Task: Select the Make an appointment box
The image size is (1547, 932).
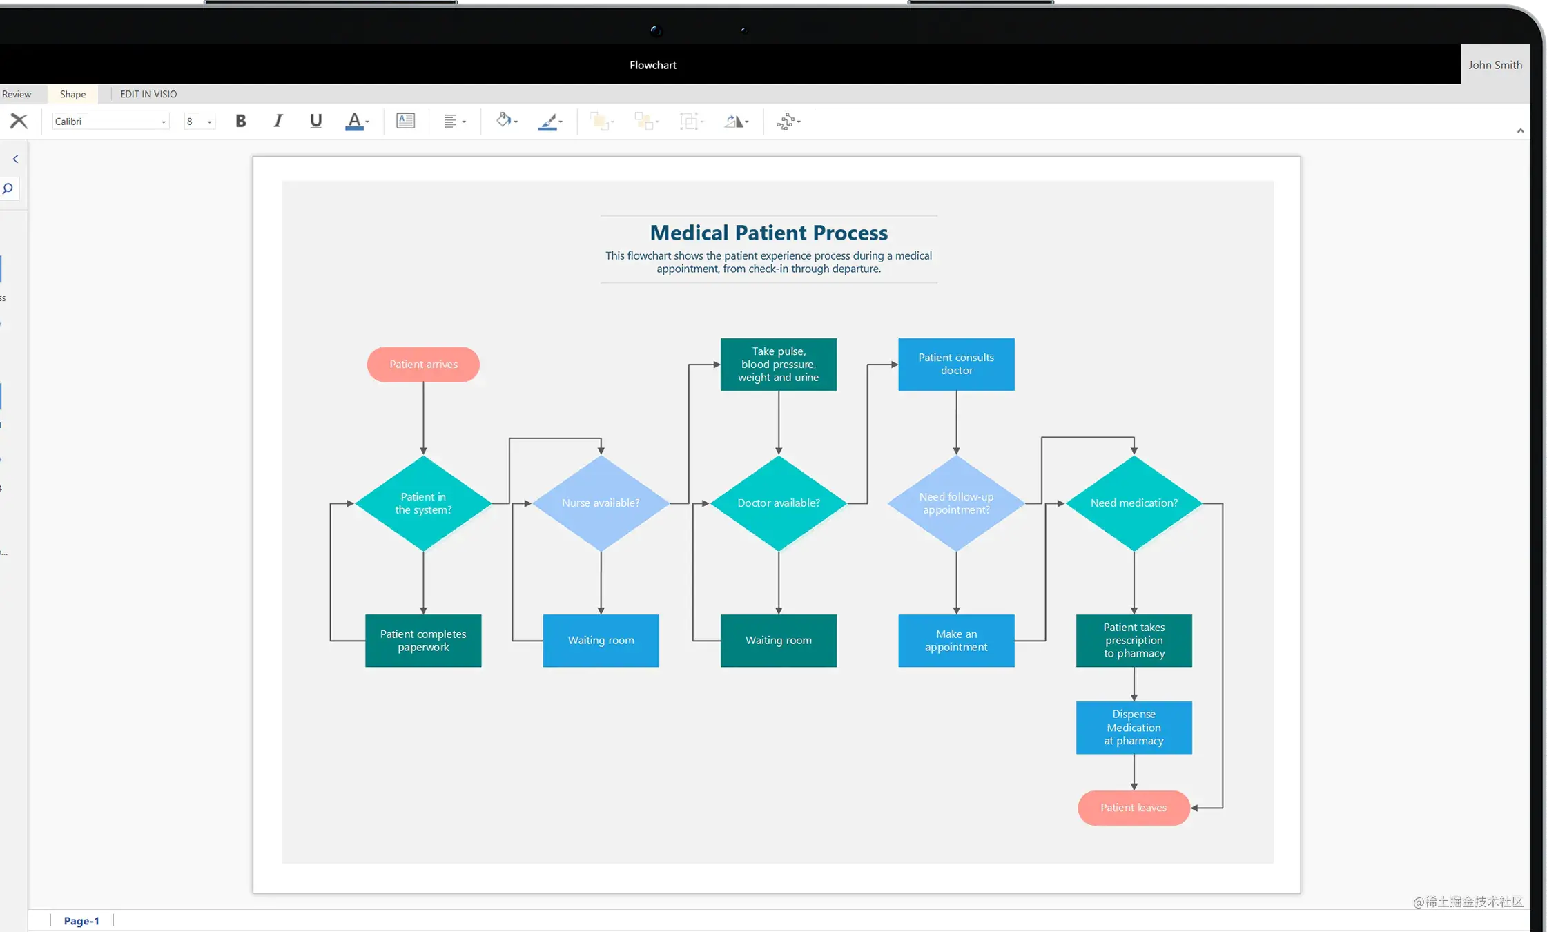Action: tap(956, 641)
